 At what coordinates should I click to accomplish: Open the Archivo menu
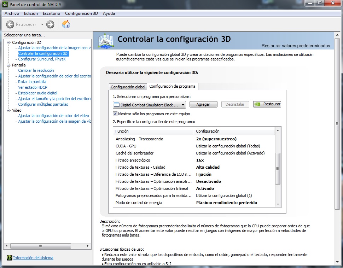(12, 13)
